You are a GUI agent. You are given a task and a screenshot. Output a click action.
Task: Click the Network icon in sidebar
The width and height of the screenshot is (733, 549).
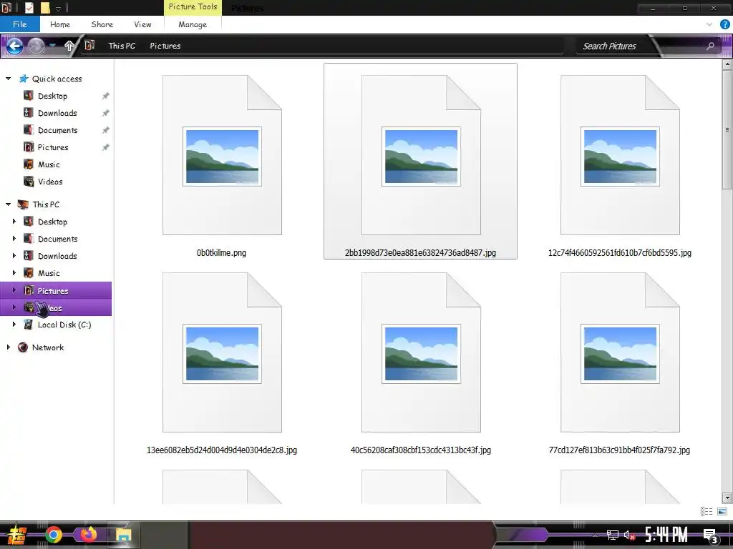tap(23, 347)
